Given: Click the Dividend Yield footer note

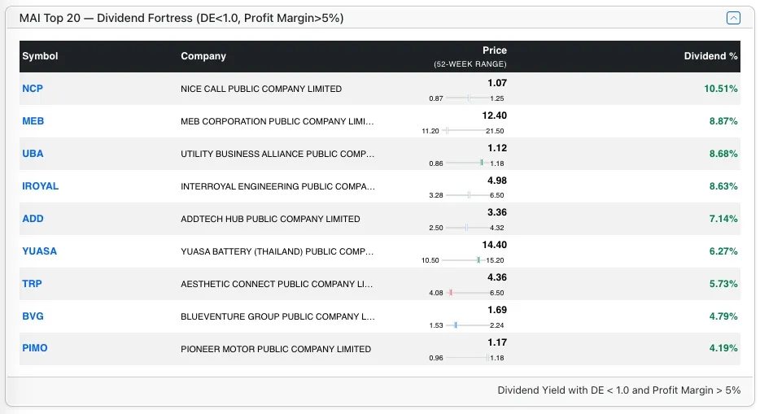Looking at the screenshot, I should click(619, 390).
